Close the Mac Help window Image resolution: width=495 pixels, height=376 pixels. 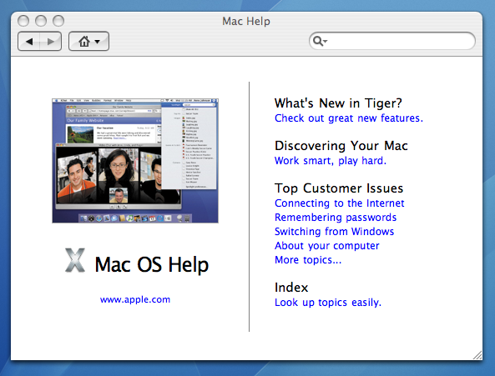(x=23, y=21)
